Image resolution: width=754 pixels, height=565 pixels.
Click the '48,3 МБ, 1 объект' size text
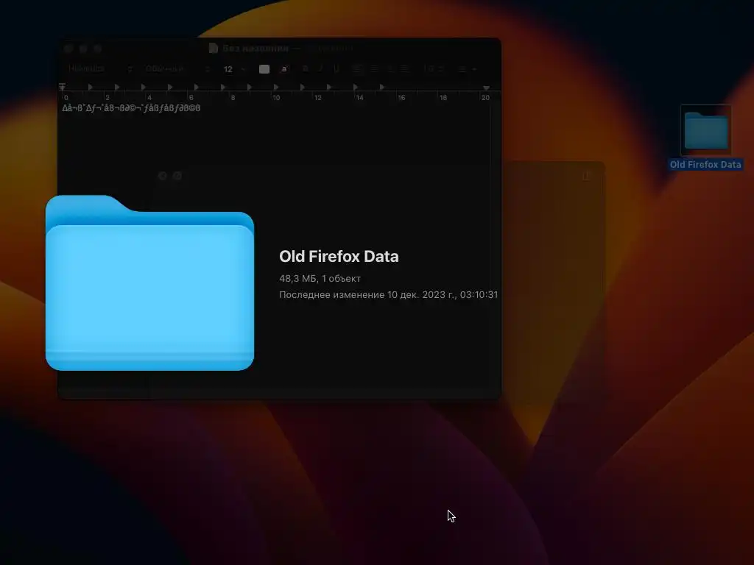pos(320,279)
